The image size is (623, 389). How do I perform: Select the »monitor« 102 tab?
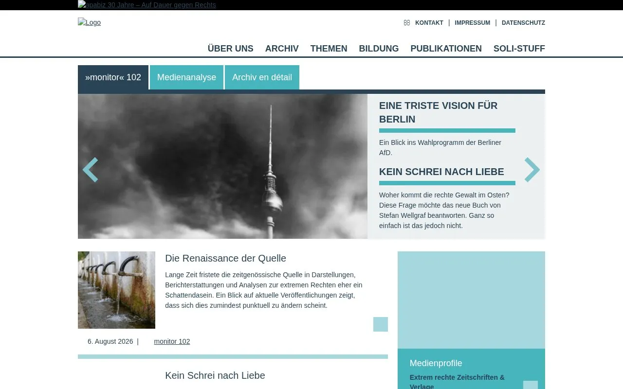pyautogui.click(x=113, y=77)
